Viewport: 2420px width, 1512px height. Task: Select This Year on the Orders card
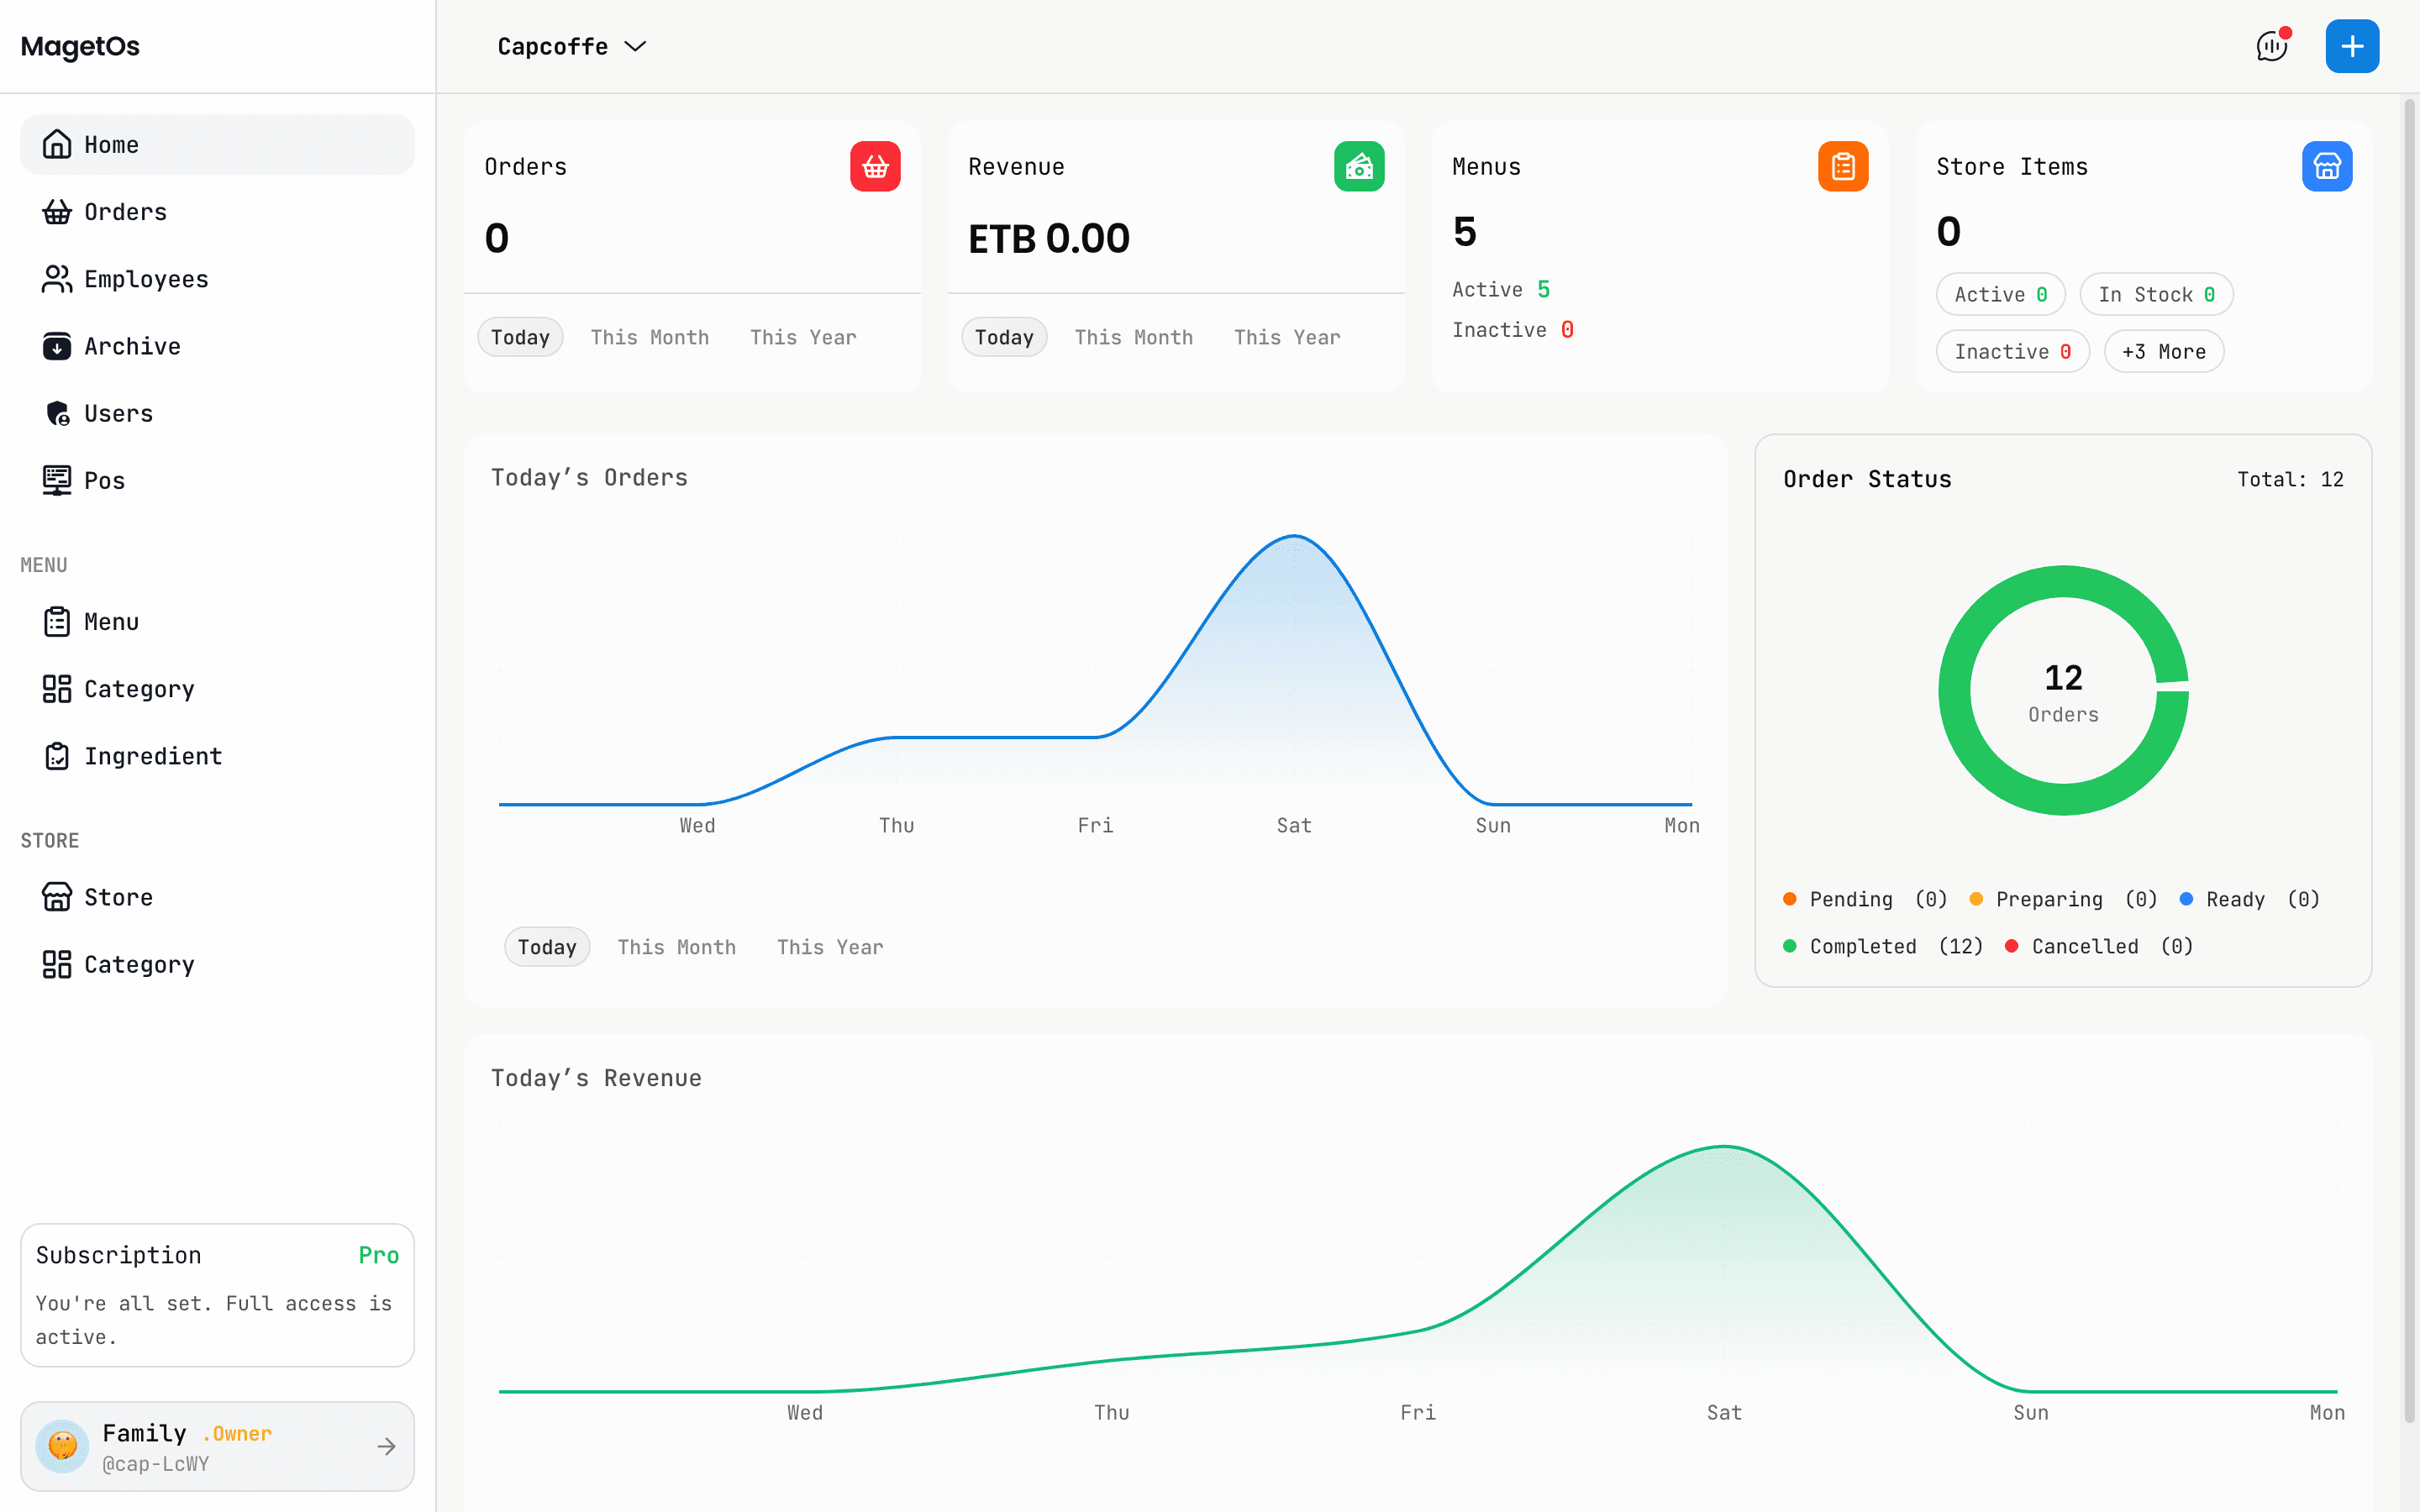click(x=803, y=337)
